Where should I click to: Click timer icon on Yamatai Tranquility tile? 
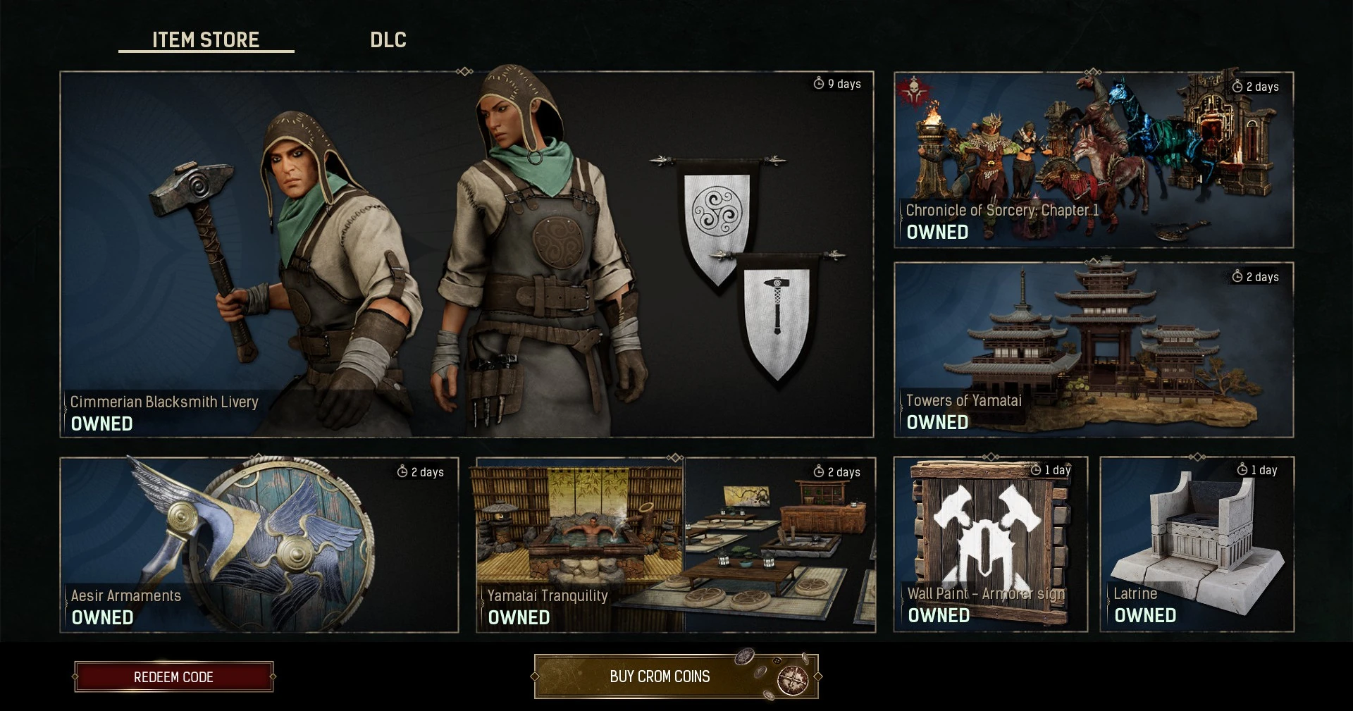[819, 471]
